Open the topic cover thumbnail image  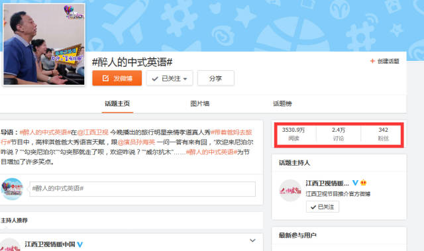click(44, 44)
